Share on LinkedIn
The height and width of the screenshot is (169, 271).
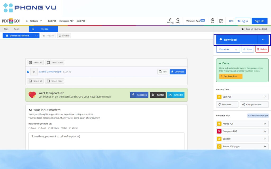coord(175,95)
